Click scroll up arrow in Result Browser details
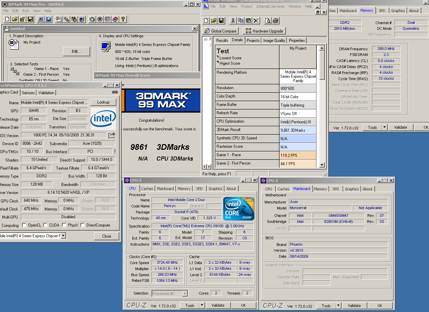Image resolution: width=429 pixels, height=312 pixels. (x=322, y=48)
